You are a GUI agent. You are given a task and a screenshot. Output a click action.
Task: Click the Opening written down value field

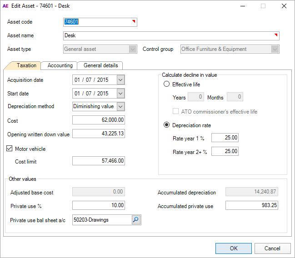point(99,134)
